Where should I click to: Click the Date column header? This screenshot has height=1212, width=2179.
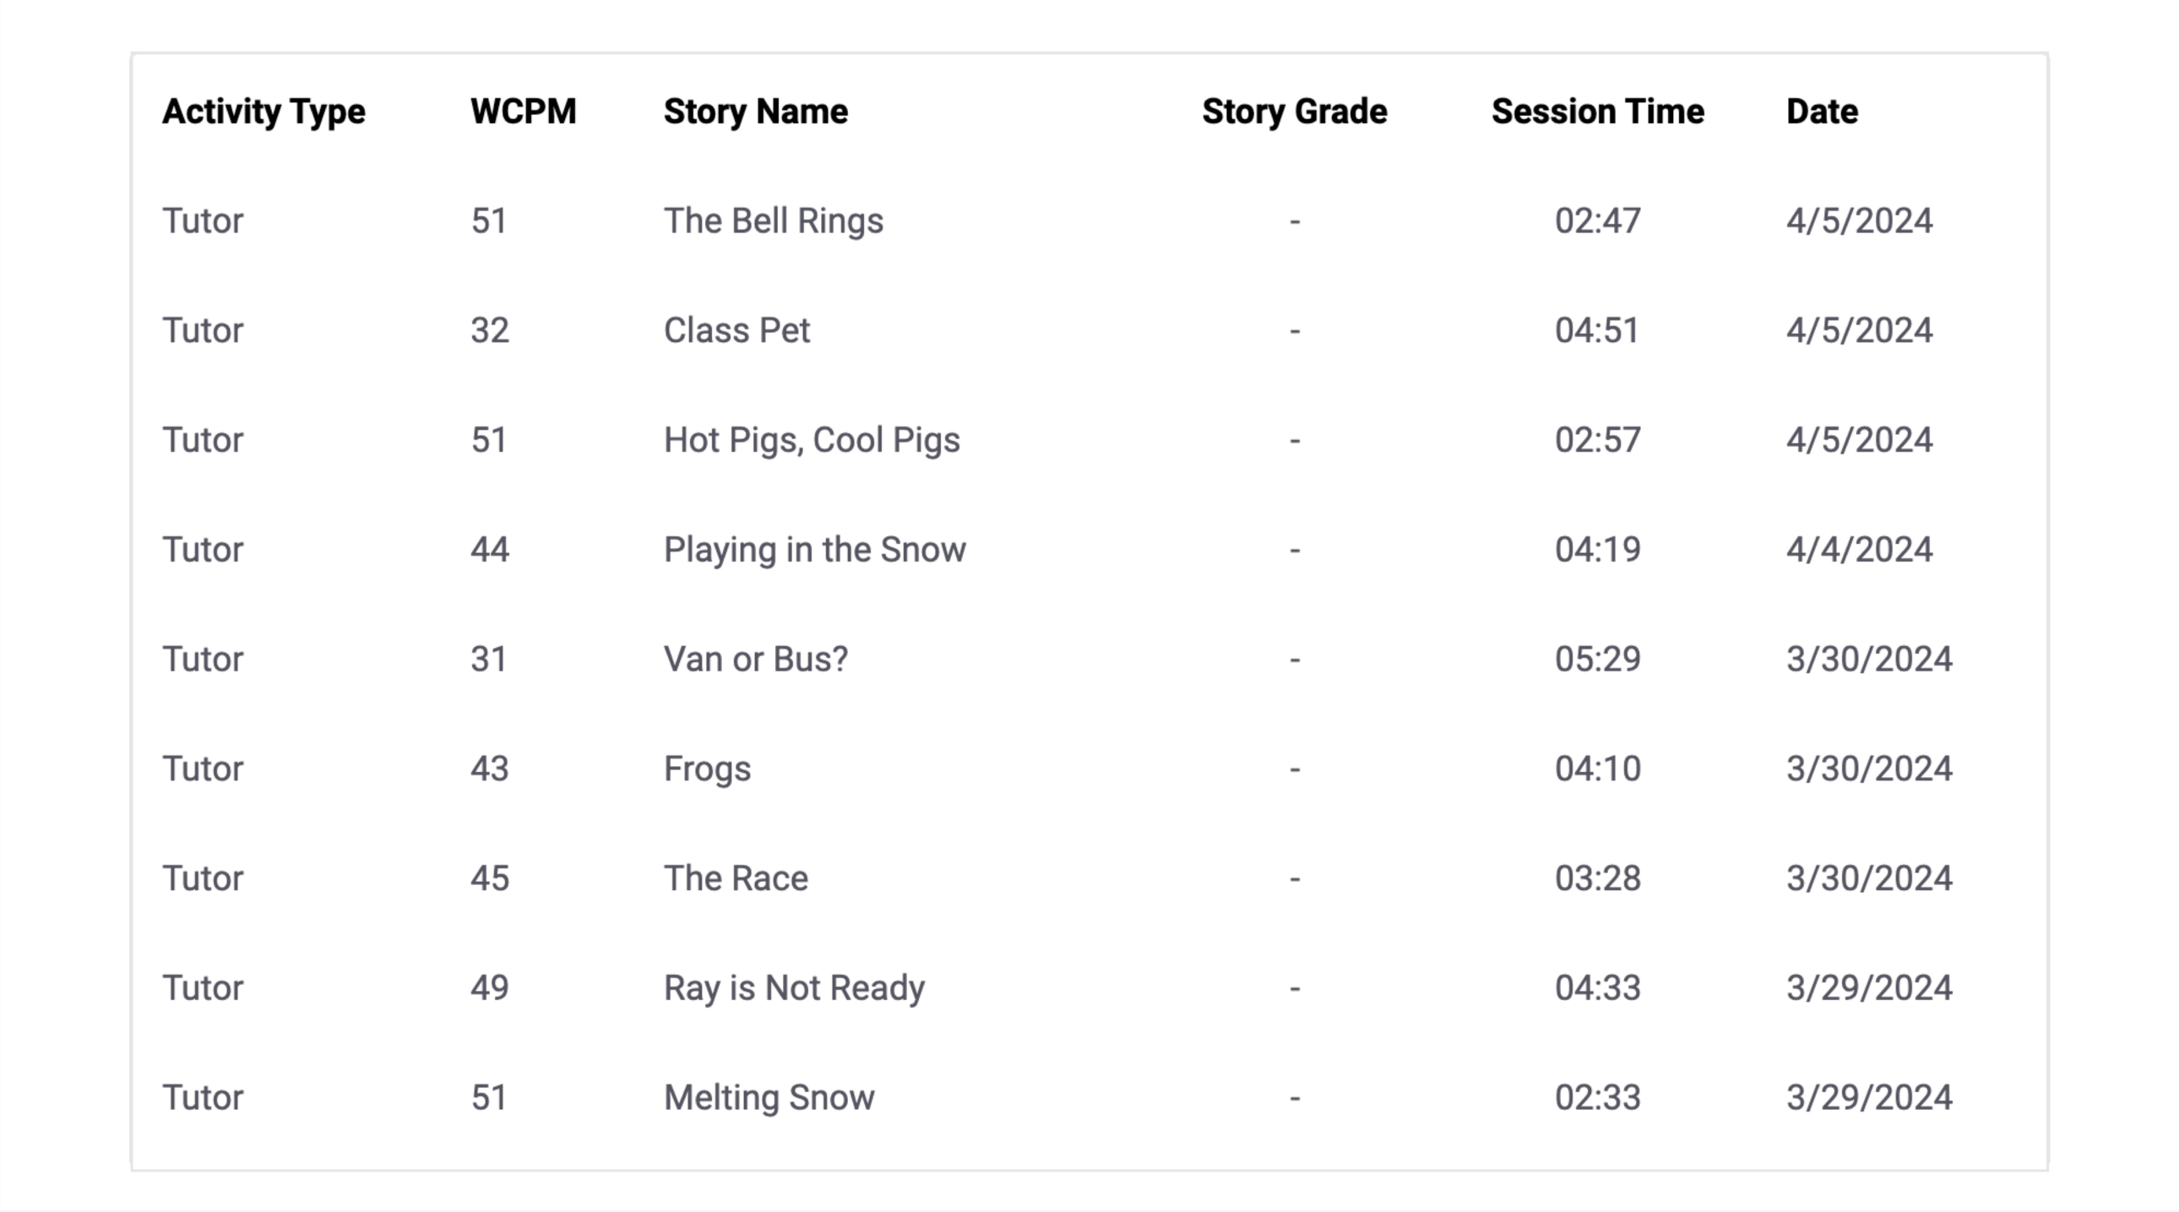pos(1823,111)
